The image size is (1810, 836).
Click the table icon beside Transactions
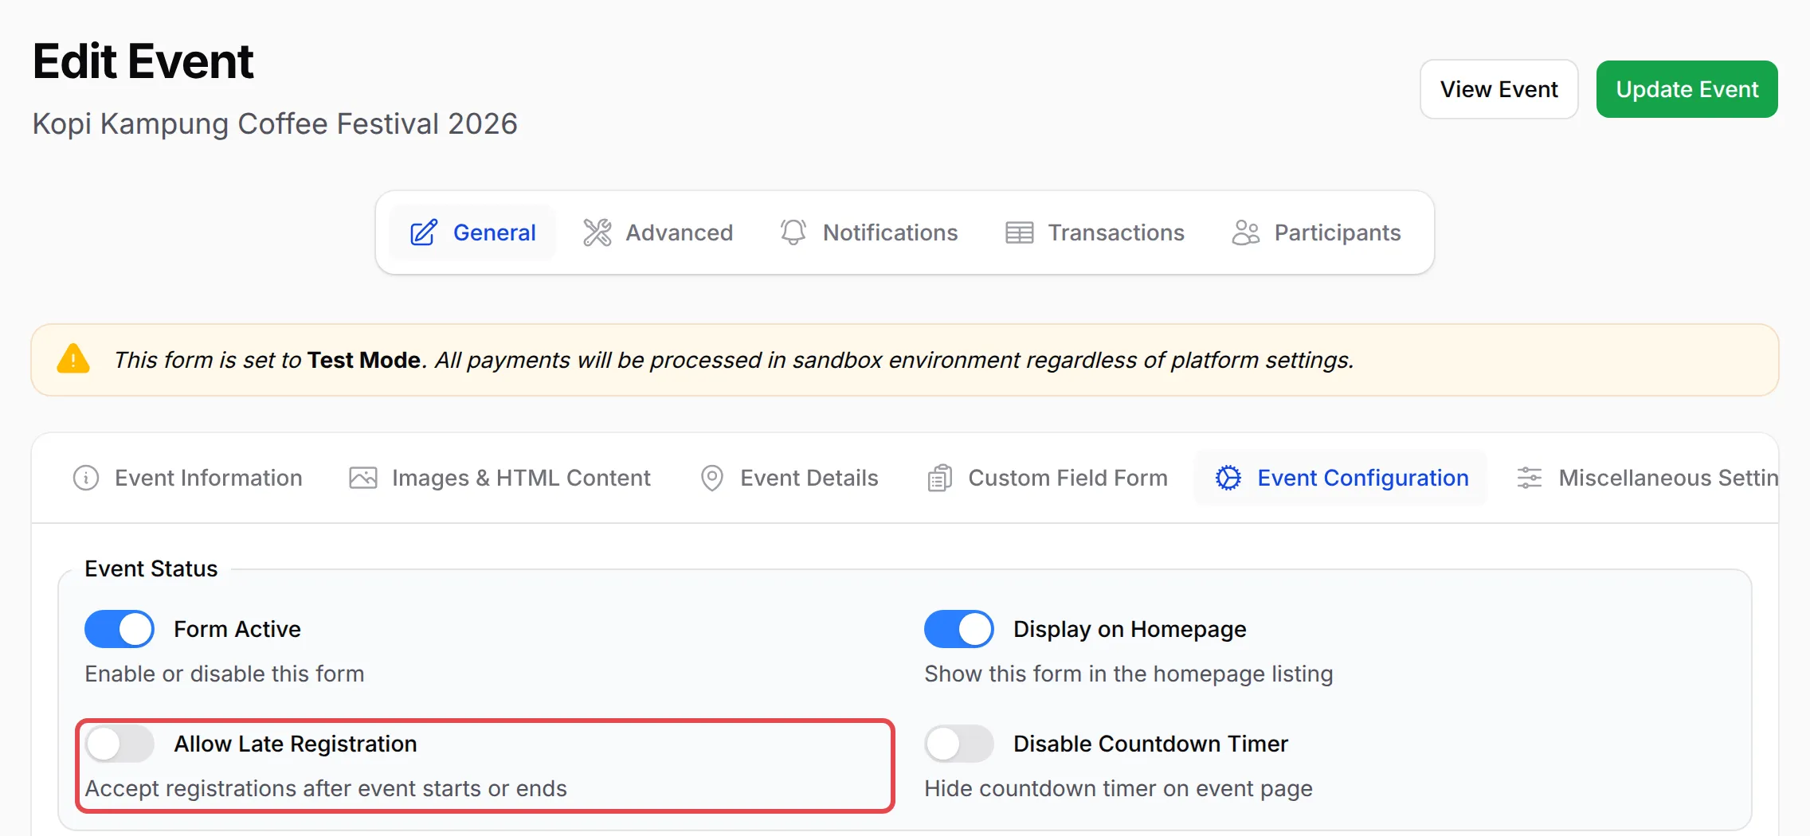pos(1019,232)
